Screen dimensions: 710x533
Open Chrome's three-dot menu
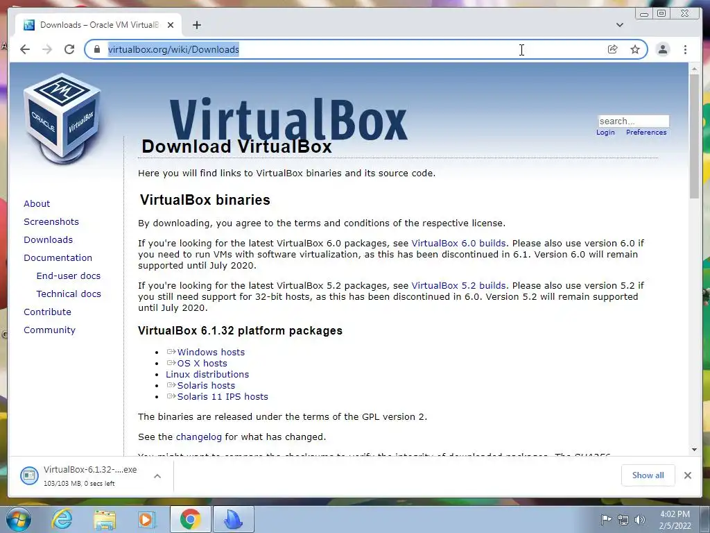pyautogui.click(x=685, y=49)
